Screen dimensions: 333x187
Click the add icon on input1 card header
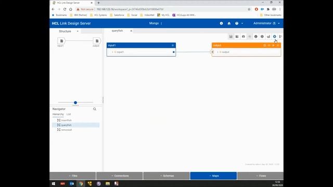pos(173,45)
